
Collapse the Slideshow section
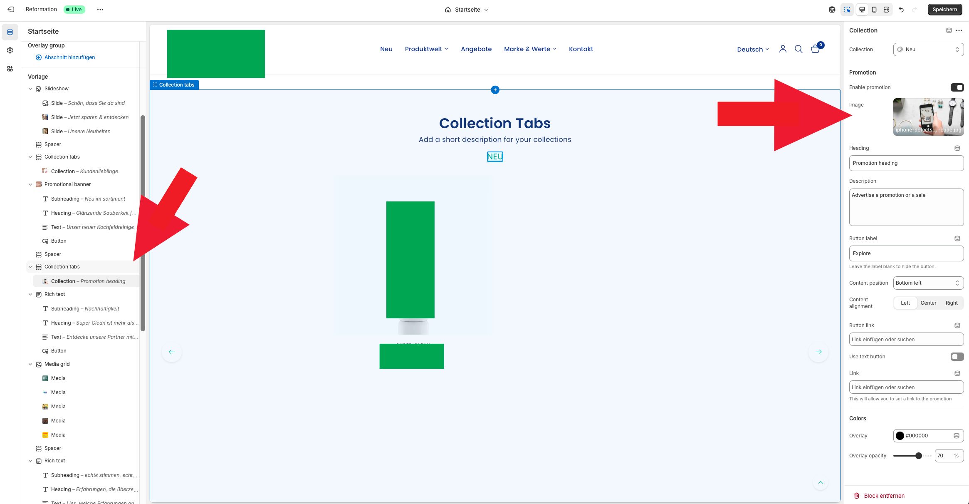(x=30, y=89)
